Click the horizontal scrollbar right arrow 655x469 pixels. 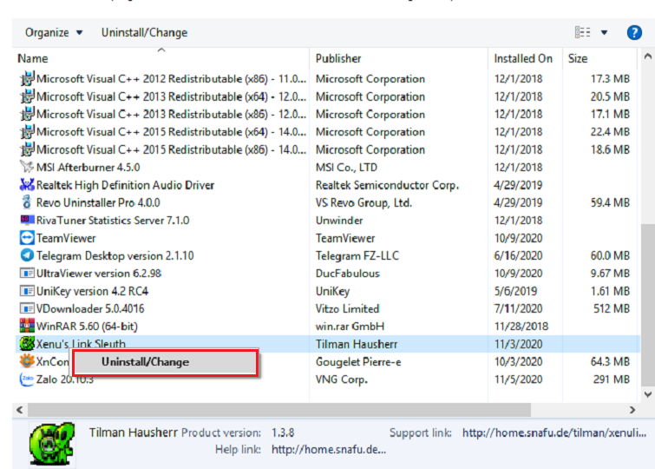point(632,408)
